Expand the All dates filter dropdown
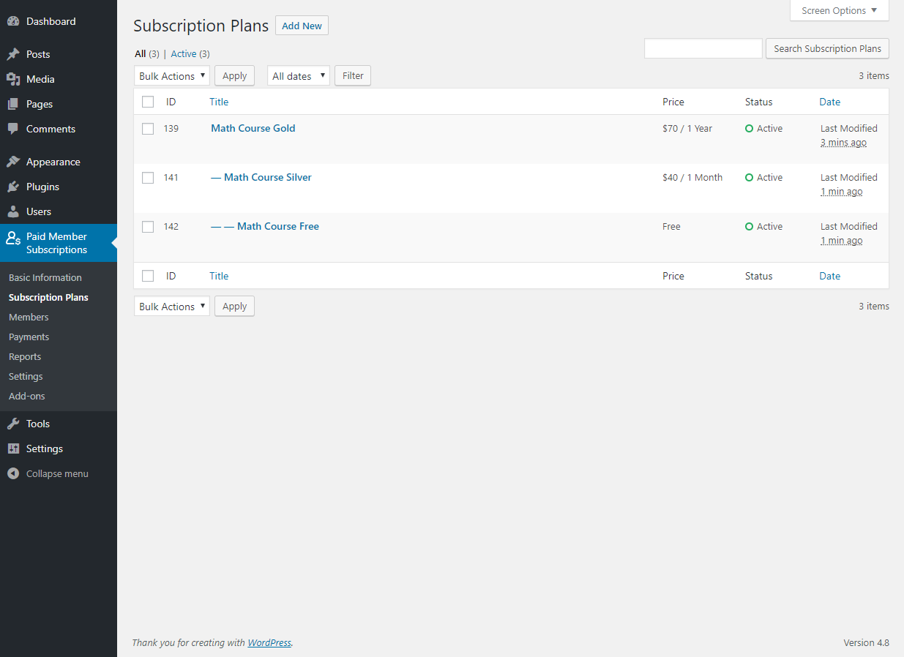The image size is (904, 657). [298, 75]
